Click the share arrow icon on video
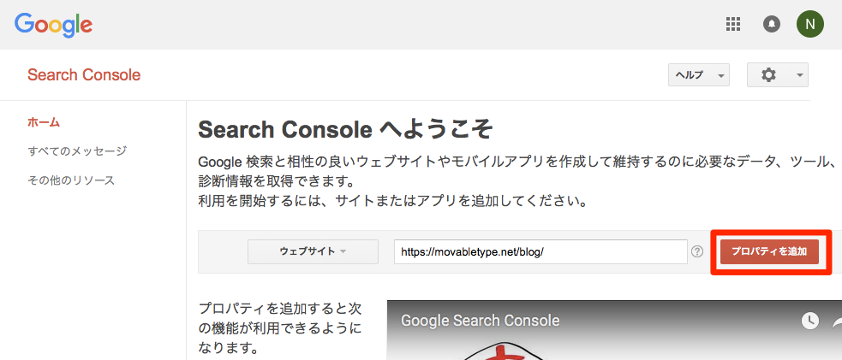 pos(837,321)
